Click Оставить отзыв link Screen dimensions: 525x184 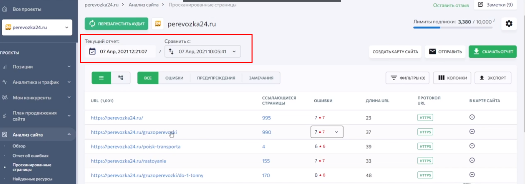coord(451,5)
